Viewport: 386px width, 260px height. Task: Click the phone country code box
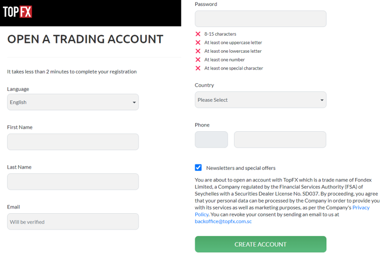coord(211,139)
